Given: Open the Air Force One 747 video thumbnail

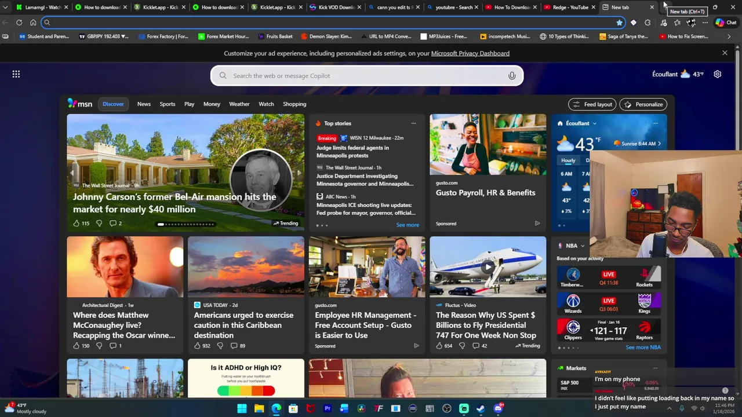Looking at the screenshot, I should [x=488, y=266].
